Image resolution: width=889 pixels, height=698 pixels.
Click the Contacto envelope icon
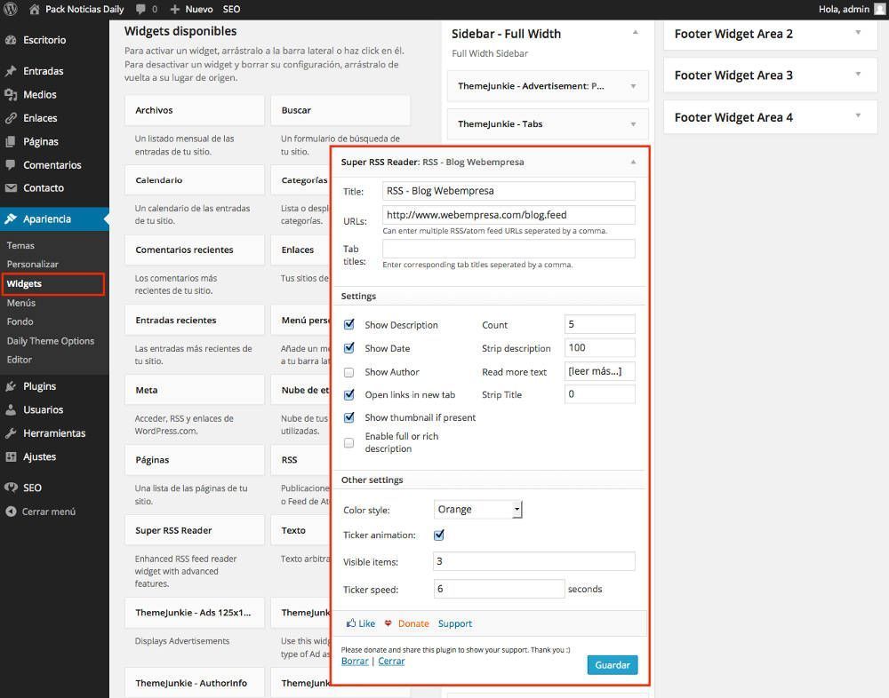pyautogui.click(x=10, y=188)
